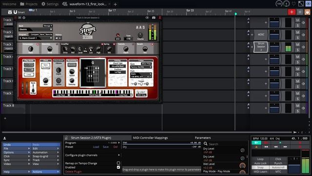
Task: Mute Track 3 with its M button
Action: (297, 44)
